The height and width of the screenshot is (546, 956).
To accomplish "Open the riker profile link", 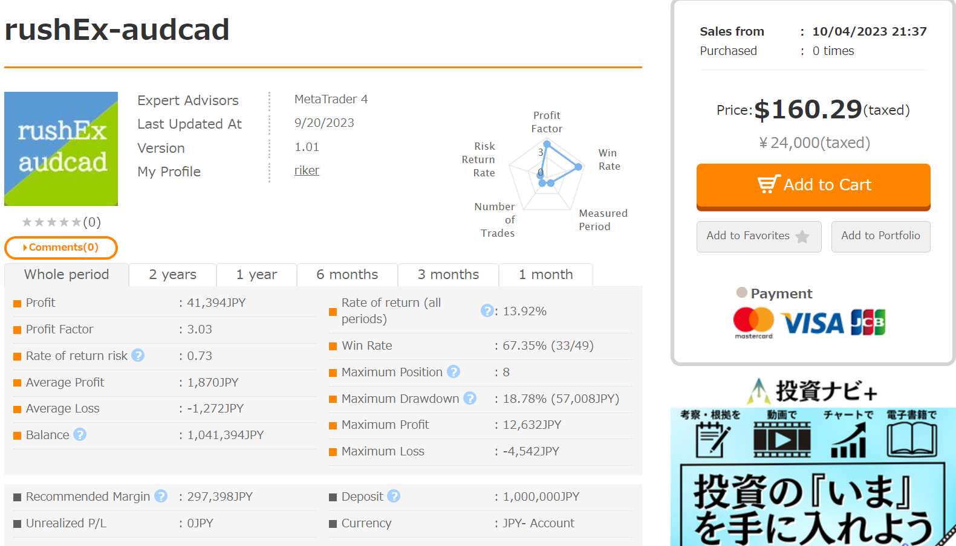I will pyautogui.click(x=307, y=171).
